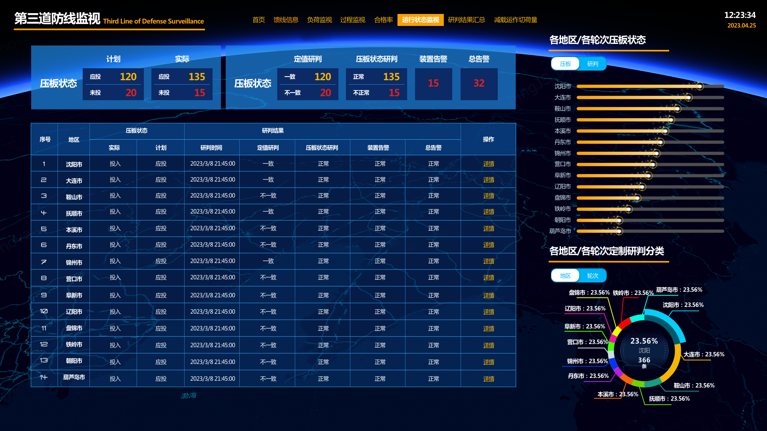Image resolution: width=767 pixels, height=431 pixels.
Task: Click the 装置告警 count box showing 15
Action: (433, 83)
